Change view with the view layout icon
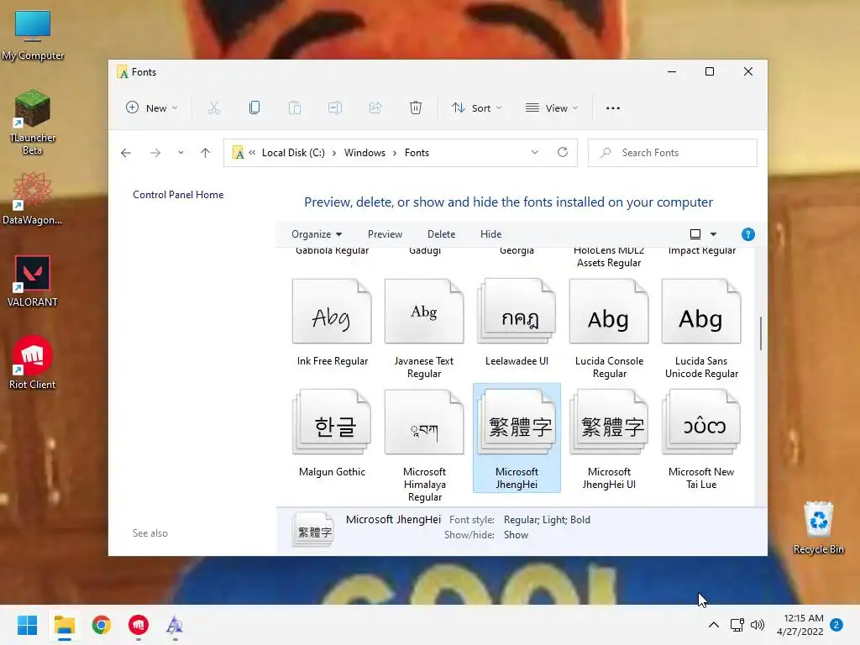Viewport: 860px width, 645px height. [695, 234]
